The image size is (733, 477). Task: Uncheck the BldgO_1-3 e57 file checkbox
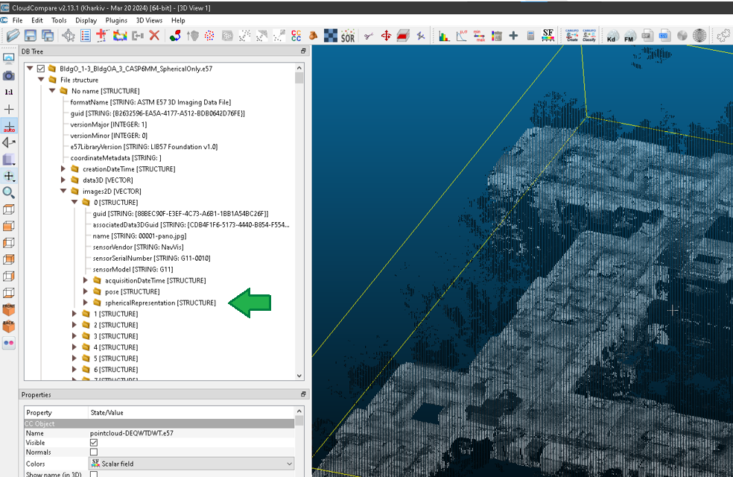pos(41,69)
